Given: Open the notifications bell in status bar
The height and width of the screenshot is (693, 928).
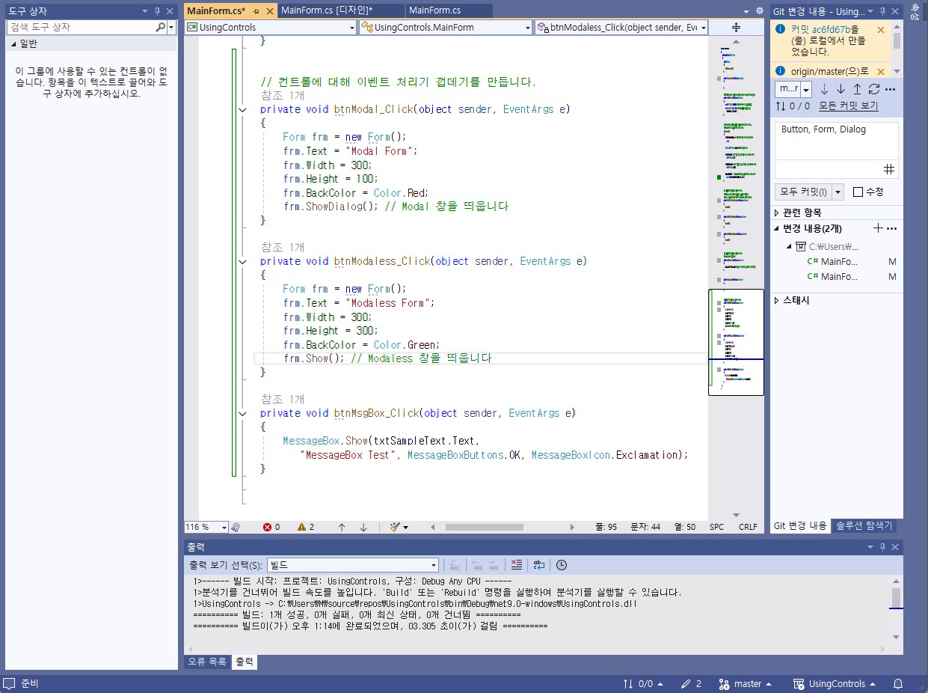Looking at the screenshot, I should (x=898, y=684).
